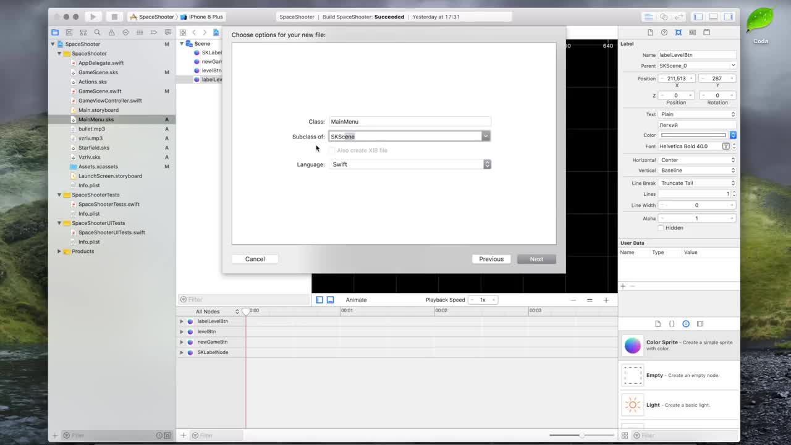The image size is (791, 445).
Task: Tick the Hidden checkbox
Action: [x=661, y=227]
